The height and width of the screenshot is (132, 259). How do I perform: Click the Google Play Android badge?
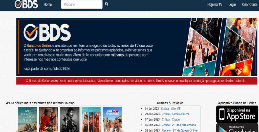tap(237, 127)
